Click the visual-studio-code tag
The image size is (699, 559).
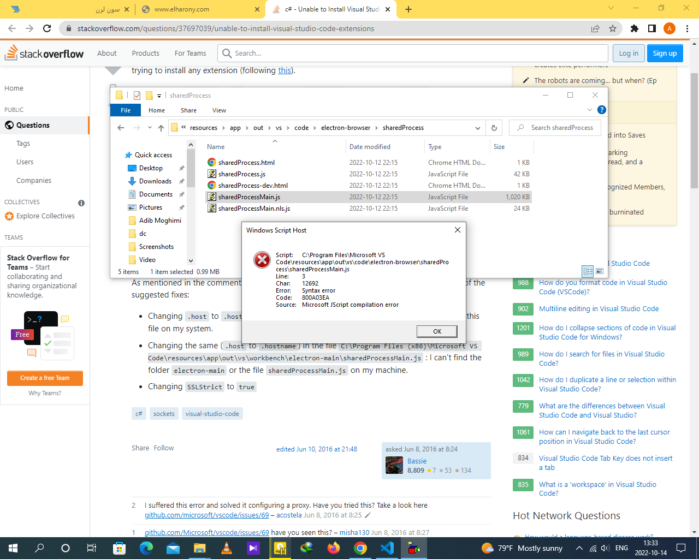pos(212,414)
